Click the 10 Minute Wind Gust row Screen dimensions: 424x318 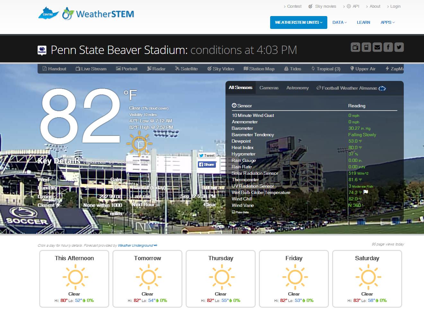pyautogui.click(x=314, y=115)
